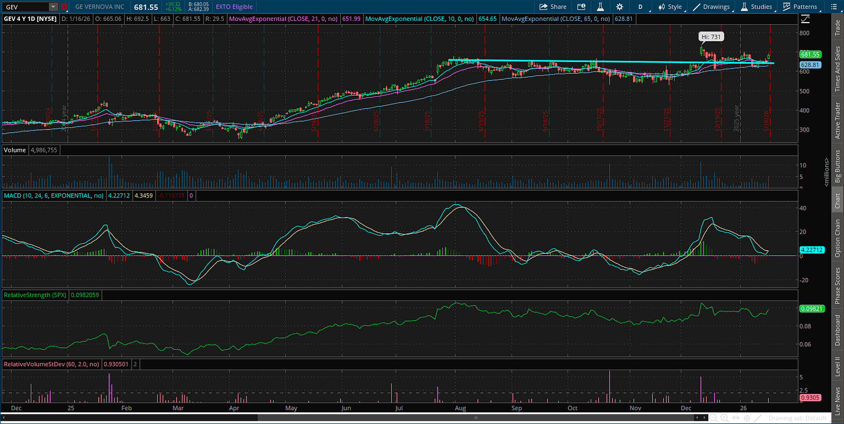Open the Big Buttons side tab
Image resolution: width=844 pixels, height=424 pixels.
[x=837, y=166]
